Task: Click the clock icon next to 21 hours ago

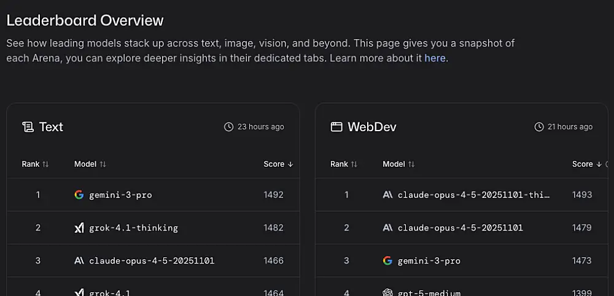Action: (539, 127)
